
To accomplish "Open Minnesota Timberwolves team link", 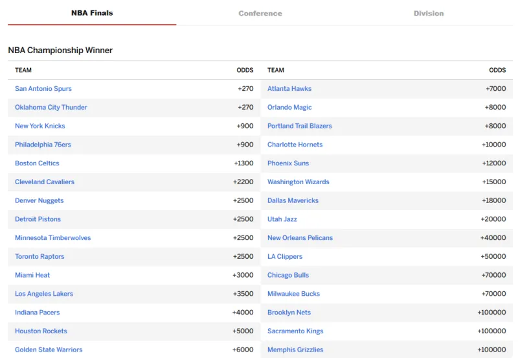I will coord(53,238).
